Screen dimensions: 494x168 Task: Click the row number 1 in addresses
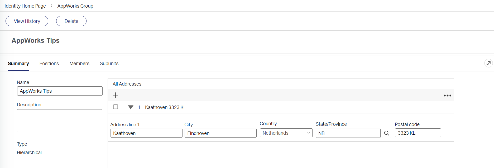click(x=139, y=107)
